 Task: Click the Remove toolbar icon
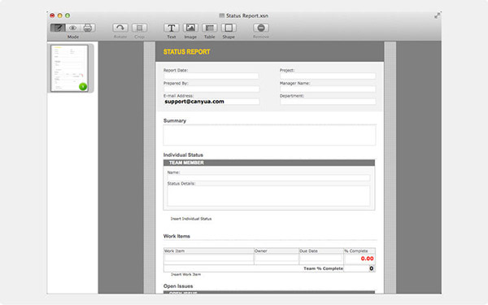[x=261, y=28]
